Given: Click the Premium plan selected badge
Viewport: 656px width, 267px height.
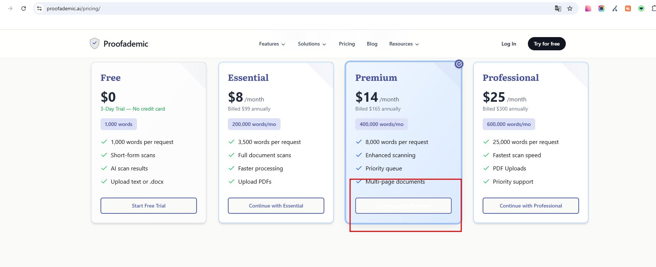Looking at the screenshot, I should 459,64.
